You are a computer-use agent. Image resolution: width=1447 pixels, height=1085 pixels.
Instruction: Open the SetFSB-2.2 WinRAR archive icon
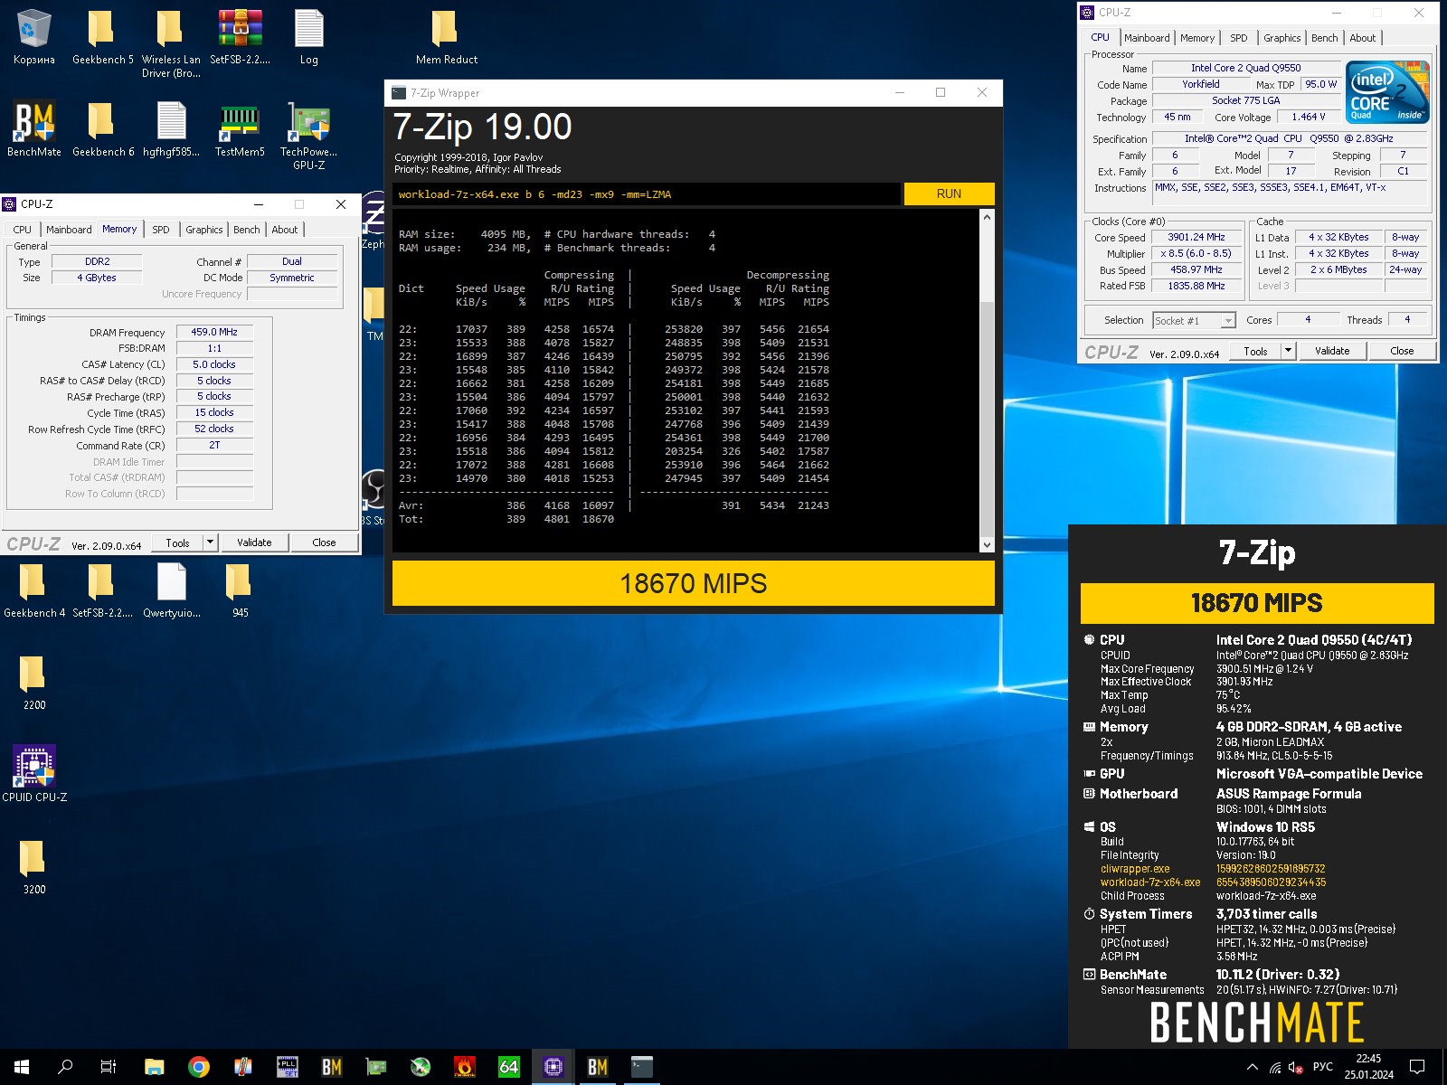click(240, 38)
